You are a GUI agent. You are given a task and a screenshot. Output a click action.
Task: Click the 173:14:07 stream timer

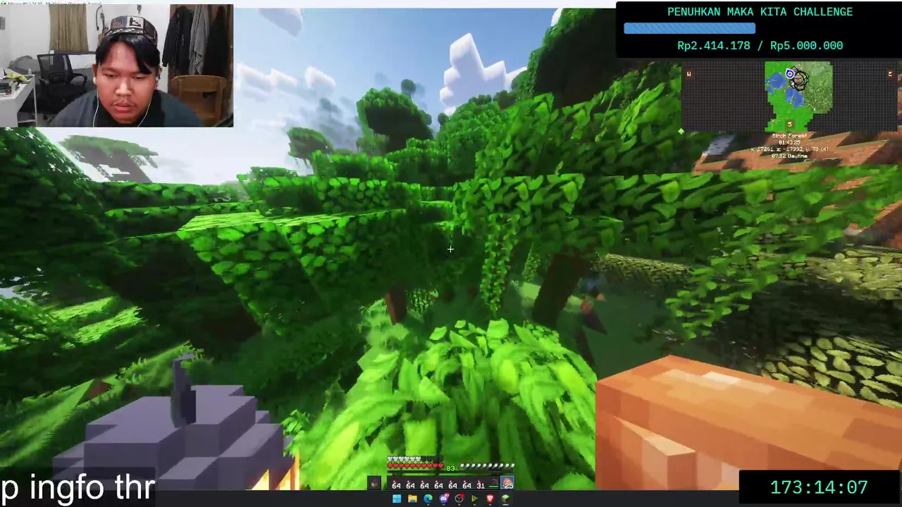[x=819, y=487]
